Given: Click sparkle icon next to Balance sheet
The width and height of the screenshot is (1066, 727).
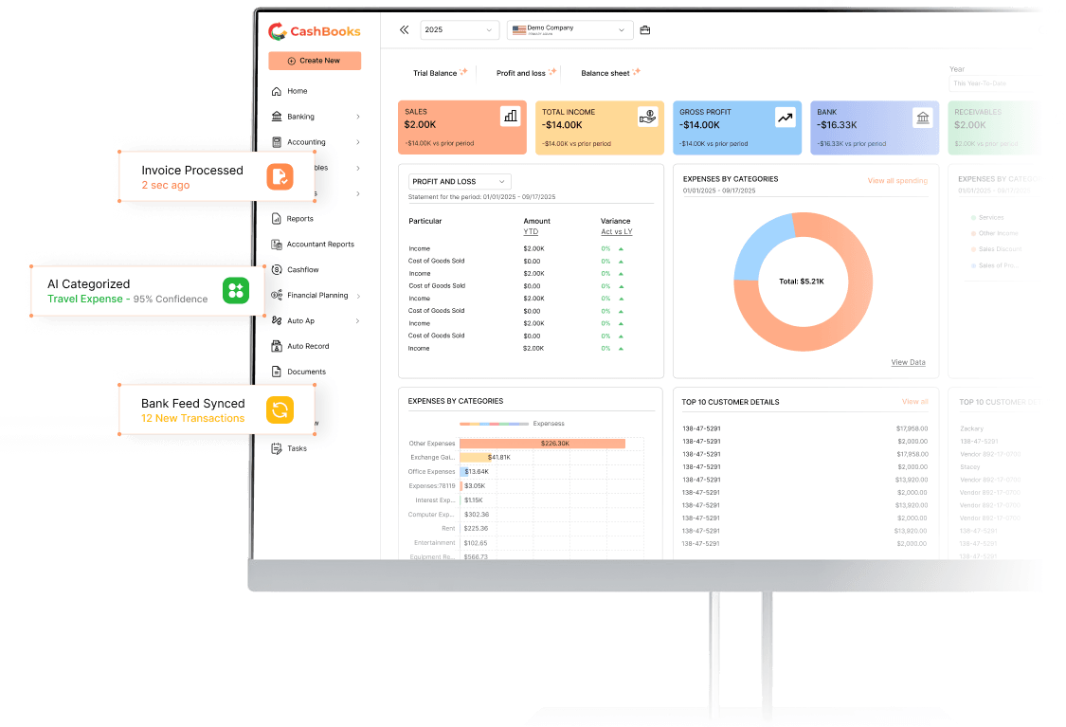Looking at the screenshot, I should [x=637, y=71].
